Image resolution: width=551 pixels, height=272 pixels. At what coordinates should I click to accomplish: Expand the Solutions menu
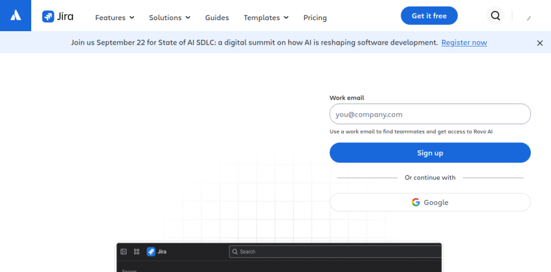tap(170, 18)
